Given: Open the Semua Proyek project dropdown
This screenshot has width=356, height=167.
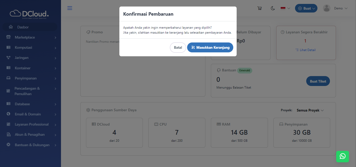Looking at the screenshot, I should coord(310,110).
